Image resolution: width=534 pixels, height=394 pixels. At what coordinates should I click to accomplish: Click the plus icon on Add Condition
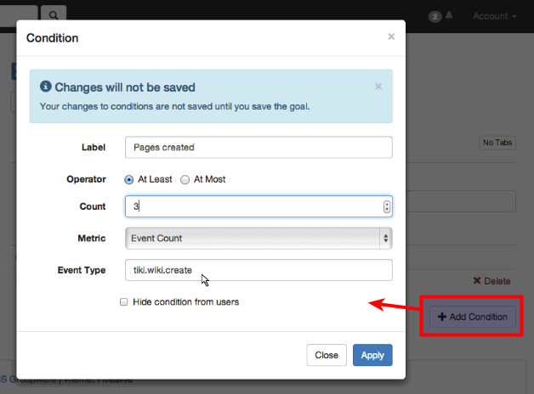coord(442,317)
